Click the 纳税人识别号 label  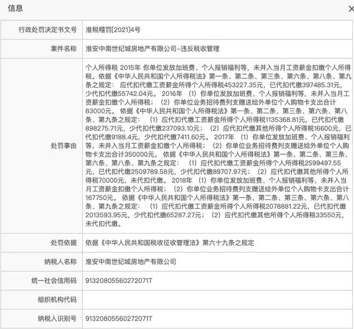tap(57, 319)
